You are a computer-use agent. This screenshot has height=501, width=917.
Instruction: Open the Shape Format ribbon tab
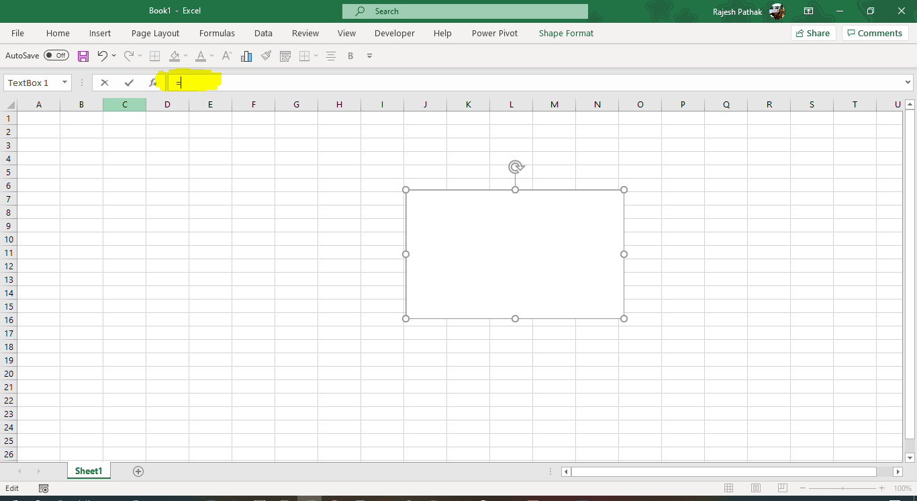(566, 33)
